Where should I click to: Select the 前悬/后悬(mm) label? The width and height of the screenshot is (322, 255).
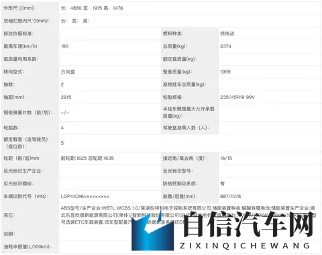[x=180, y=197]
